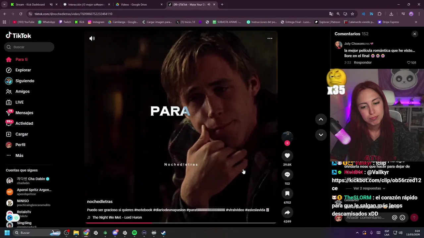This screenshot has height=238, width=424.
Task: Show more bookmarks chevron
Action: pyautogui.click(x=416, y=22)
